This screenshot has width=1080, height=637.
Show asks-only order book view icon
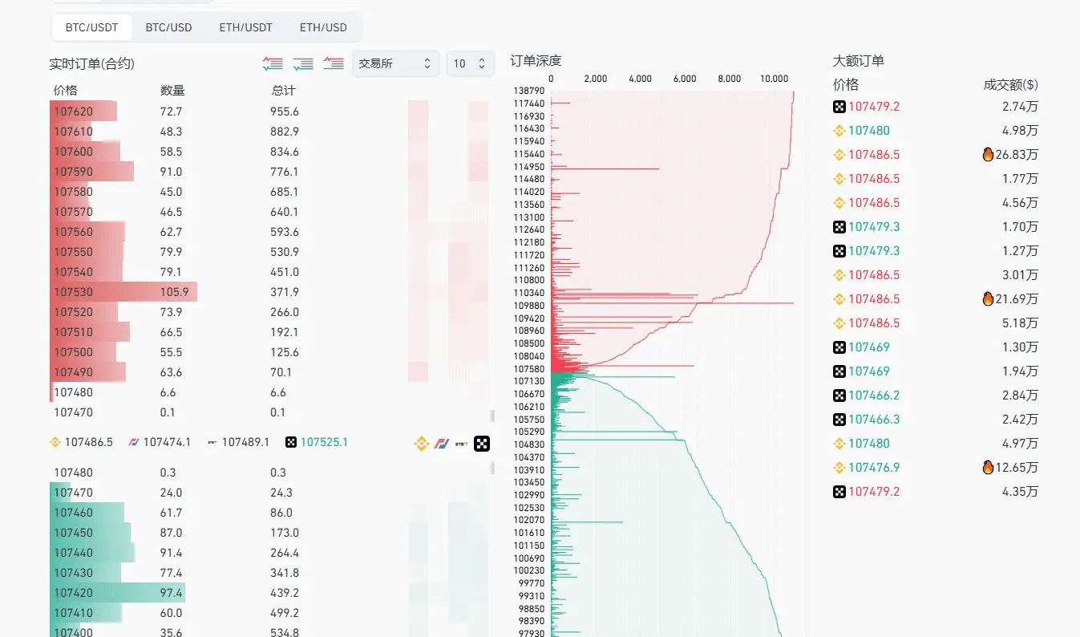[334, 63]
